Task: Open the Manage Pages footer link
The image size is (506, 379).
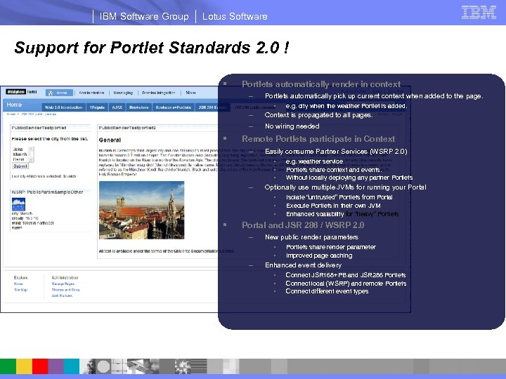Action: click(63, 284)
